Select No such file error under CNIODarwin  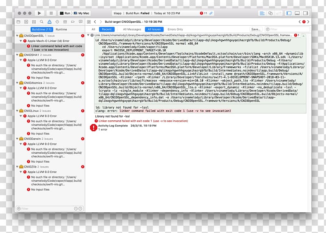pos(55,153)
